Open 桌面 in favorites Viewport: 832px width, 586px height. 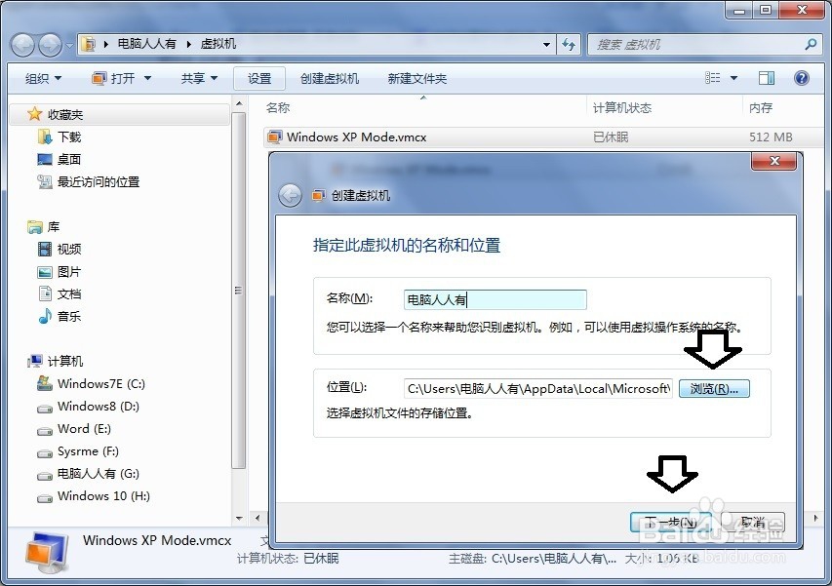(69, 159)
